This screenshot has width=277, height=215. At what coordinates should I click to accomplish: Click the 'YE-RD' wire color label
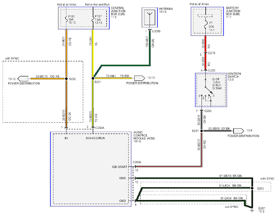coord(124,76)
